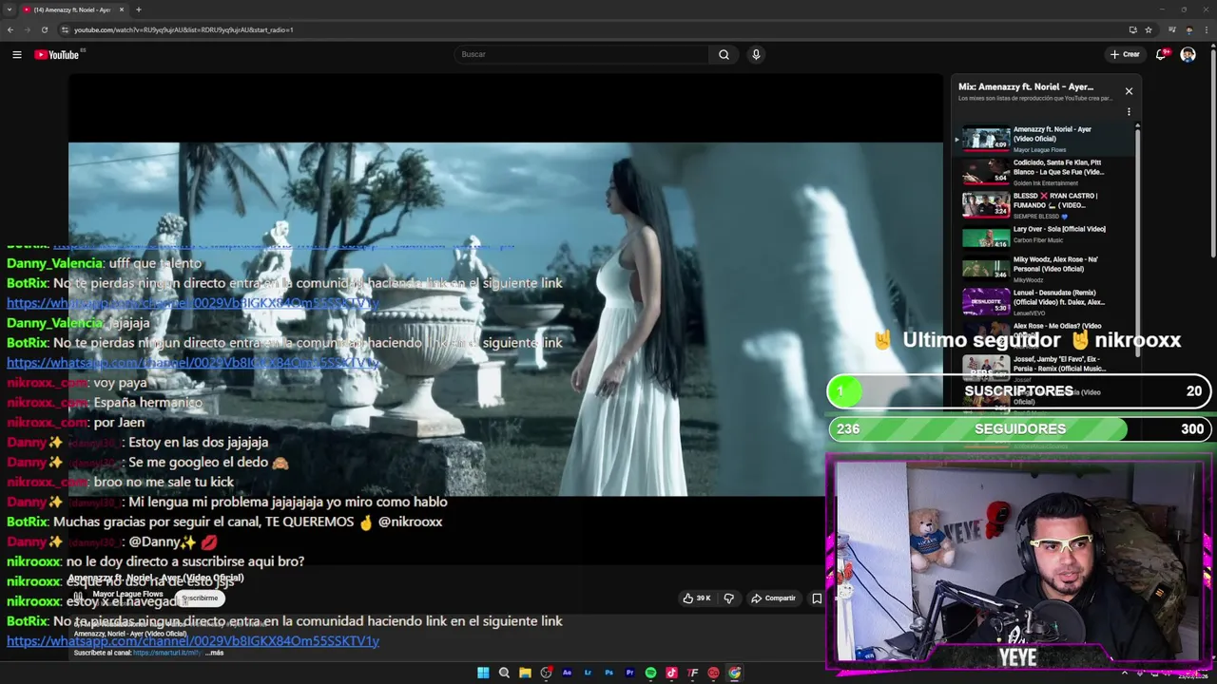The height and width of the screenshot is (684, 1217).
Task: Open Creative Cloud from the taskbar
Action: click(713, 673)
